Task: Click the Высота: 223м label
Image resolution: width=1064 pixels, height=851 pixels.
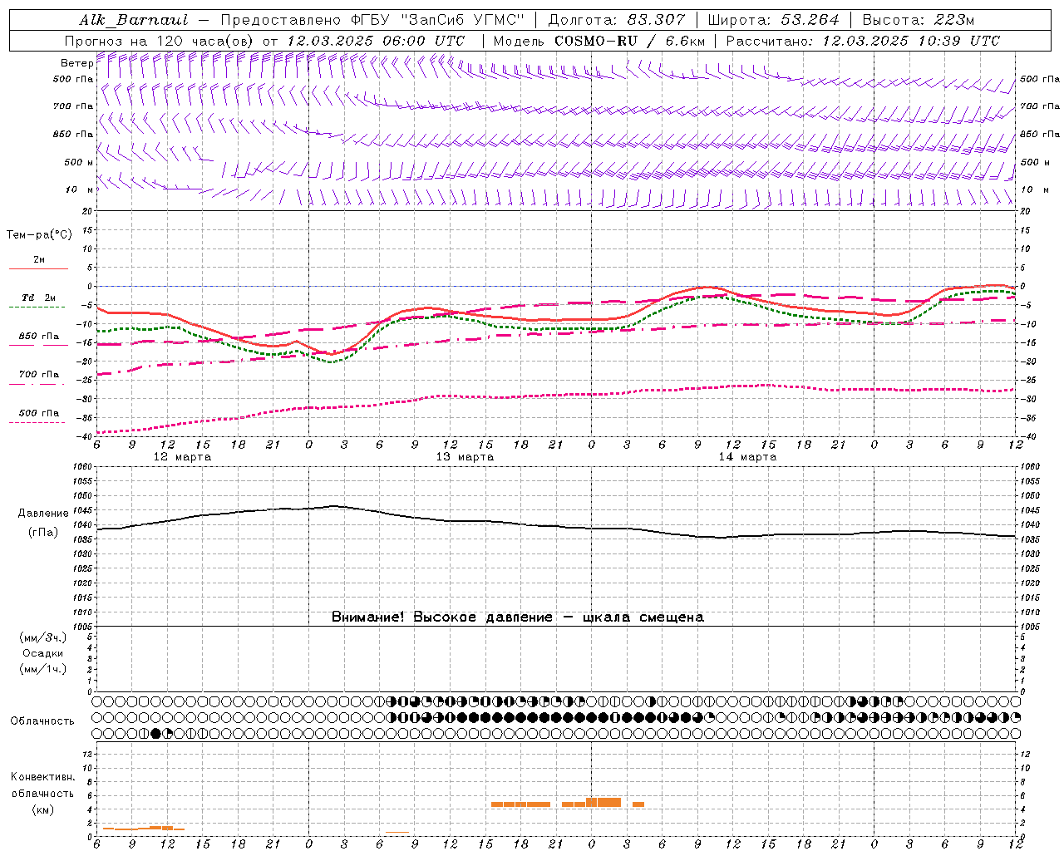Action: [919, 20]
